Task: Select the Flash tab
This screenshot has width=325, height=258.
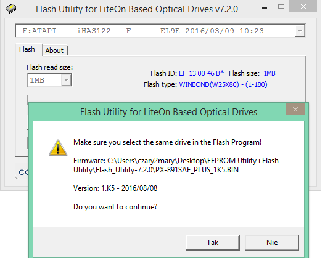Action: pos(27,49)
